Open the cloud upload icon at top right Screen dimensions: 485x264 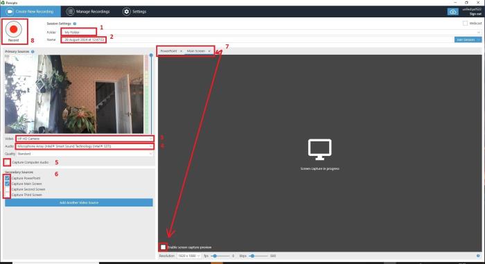453,12
